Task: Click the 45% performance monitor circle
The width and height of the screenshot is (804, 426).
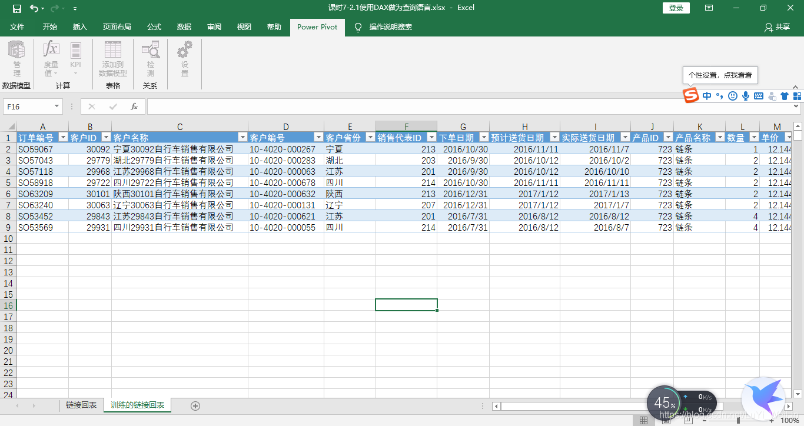Action: tap(665, 403)
